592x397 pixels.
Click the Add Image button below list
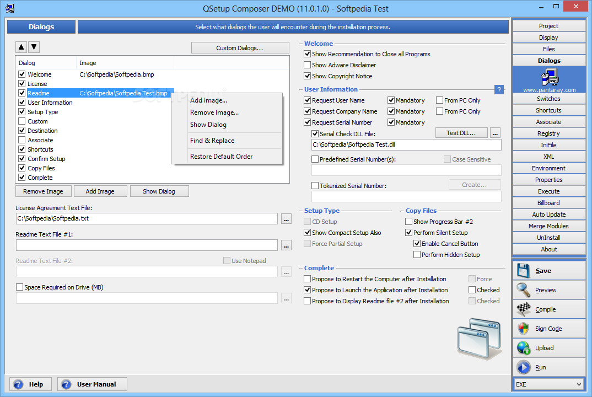(100, 191)
